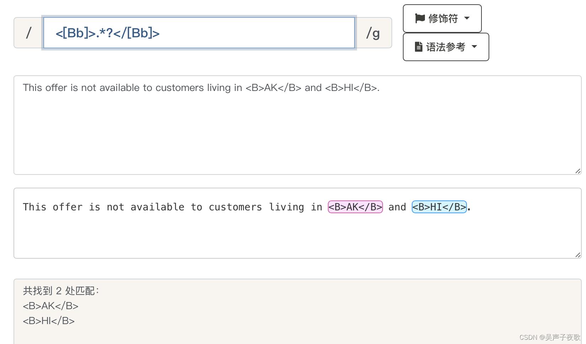Screen dimensions: 586x344
Task: Click the caret arrow beside 语法参考
Action: pyautogui.click(x=474, y=47)
